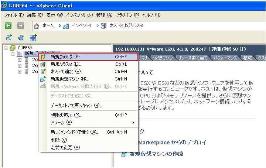Screen dimensions: 266x168
Task: Click the add cluster grid toolbar icon
Action: [x=33, y=38]
